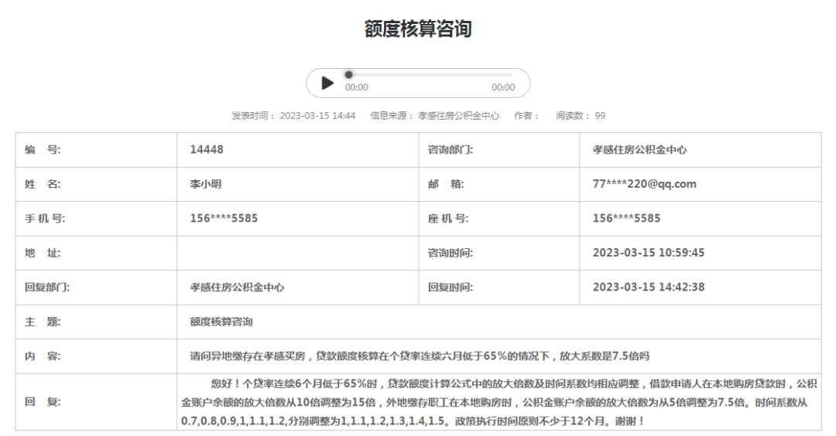Click the 姓名 label cell
Screen dimensions: 836x436
point(96,184)
